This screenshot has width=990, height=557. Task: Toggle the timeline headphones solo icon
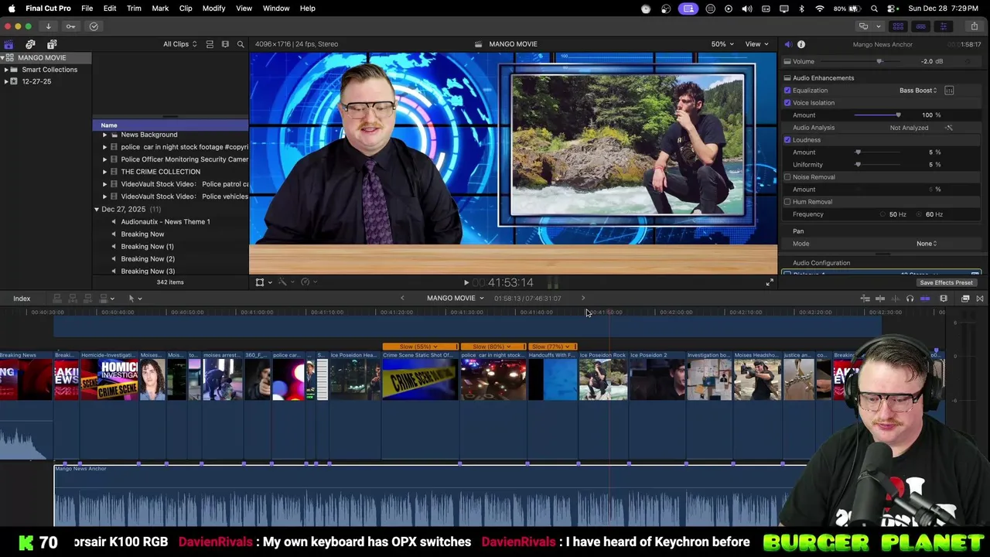pos(910,299)
